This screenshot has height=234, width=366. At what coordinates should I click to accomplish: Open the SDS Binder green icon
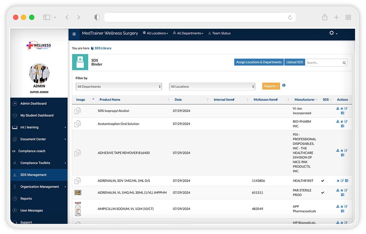click(x=80, y=62)
